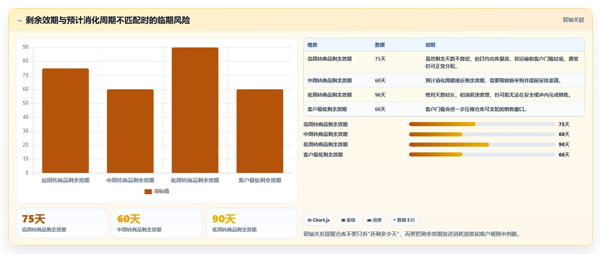Viewport: 601px width, 254px height.
Task: Click the card title 剩余效期与预计消化周期不匹配时的临期风险
Action: point(108,20)
